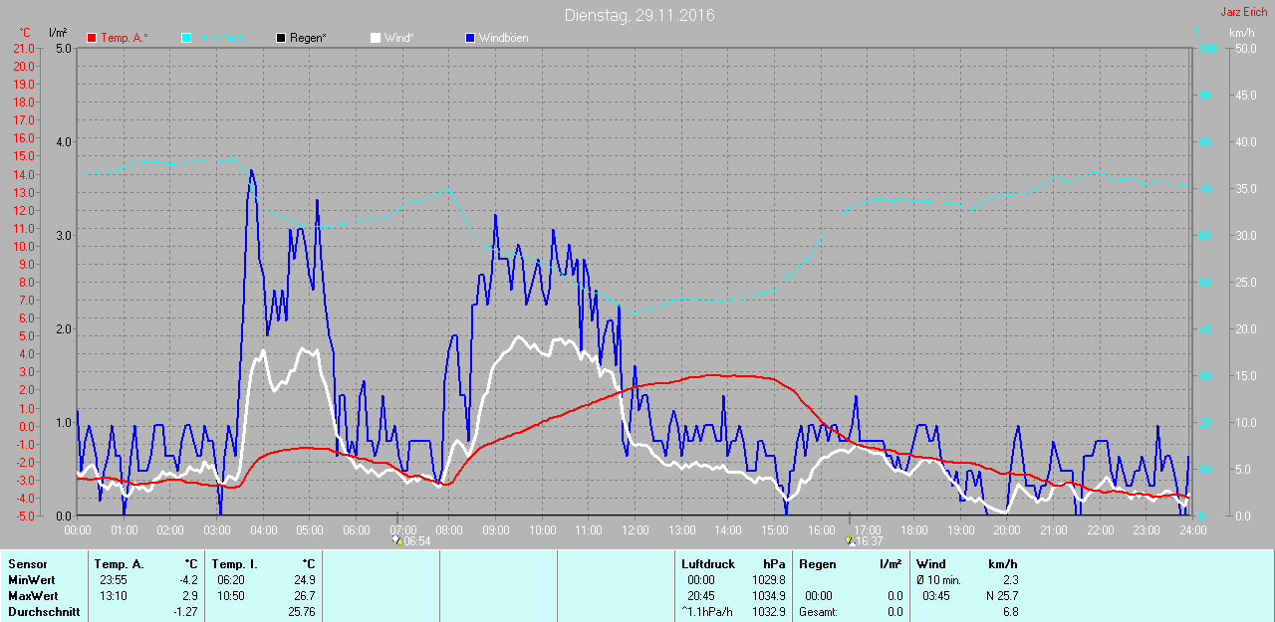Click the red Temp. A. legend square
This screenshot has height=622, width=1275.
click(92, 38)
